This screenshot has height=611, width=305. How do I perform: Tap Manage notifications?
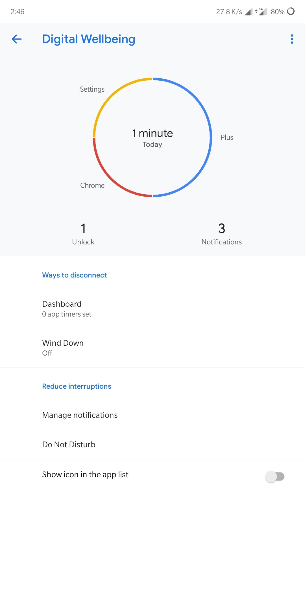click(x=80, y=415)
